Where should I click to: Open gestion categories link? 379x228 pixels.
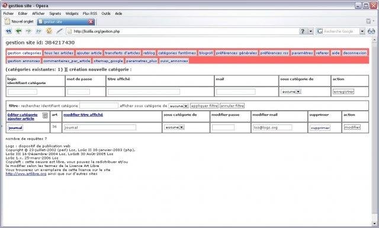tap(24, 53)
